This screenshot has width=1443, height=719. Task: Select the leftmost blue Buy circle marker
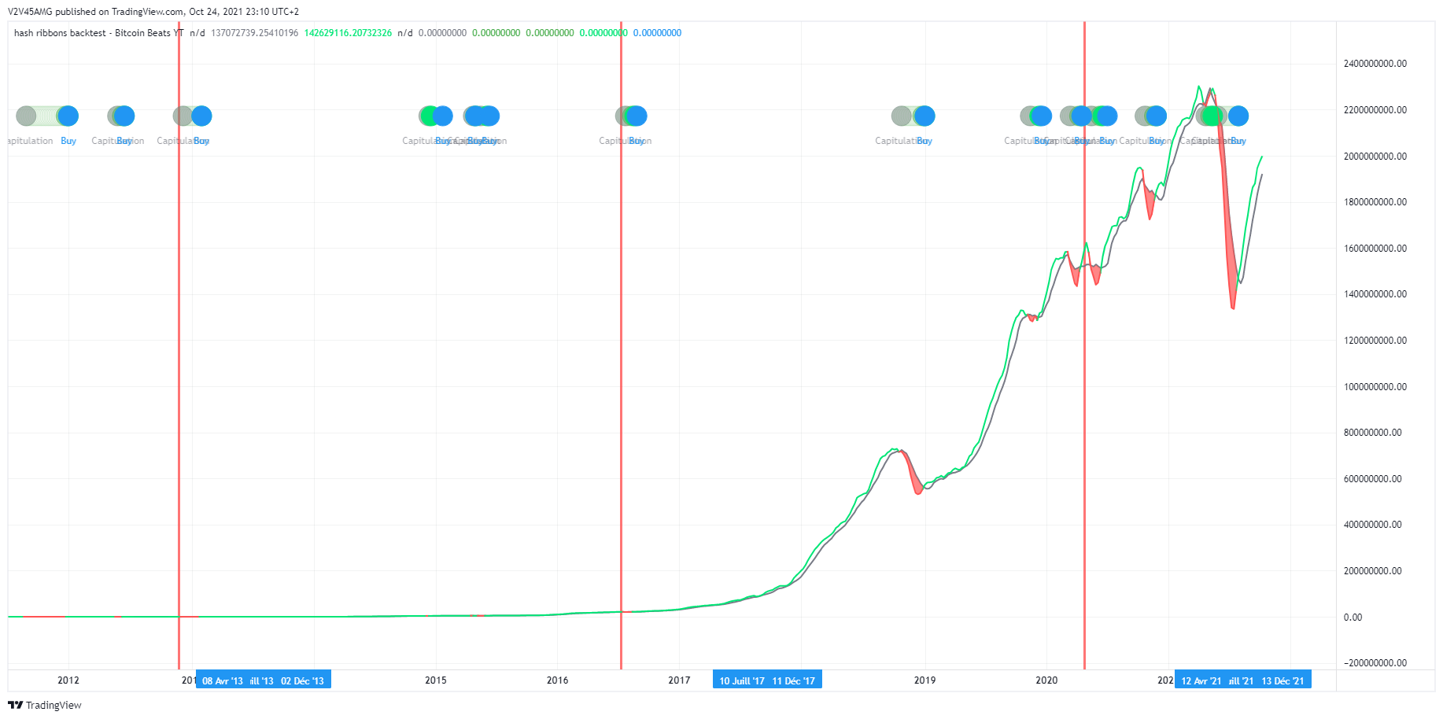coord(68,116)
